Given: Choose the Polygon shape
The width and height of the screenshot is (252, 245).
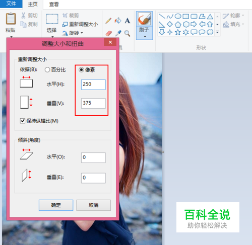Looking at the screenshot, I should point(202,16).
